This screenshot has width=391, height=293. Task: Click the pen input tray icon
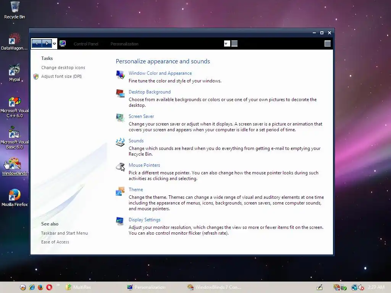320,287
